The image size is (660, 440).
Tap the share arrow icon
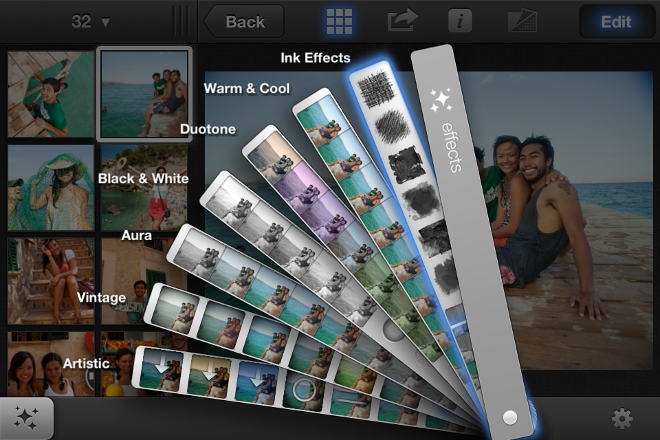click(x=402, y=20)
